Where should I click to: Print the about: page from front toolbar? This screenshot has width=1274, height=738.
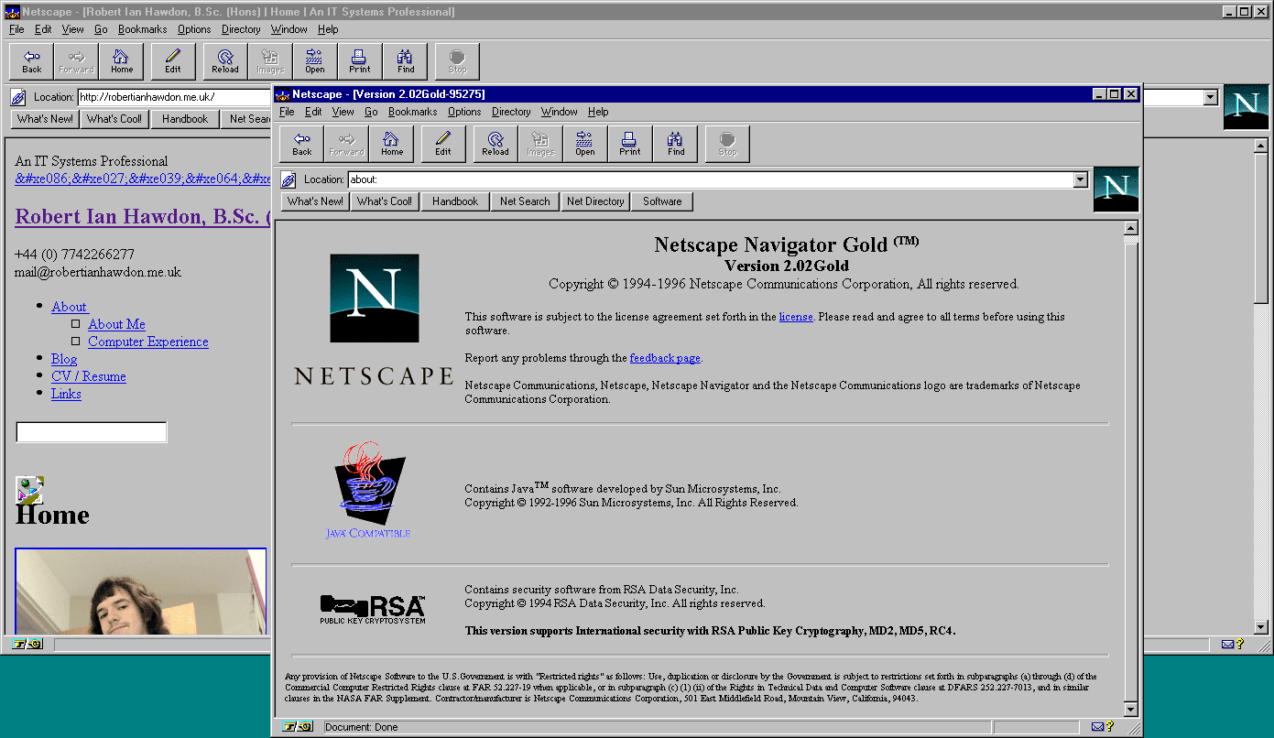630,144
